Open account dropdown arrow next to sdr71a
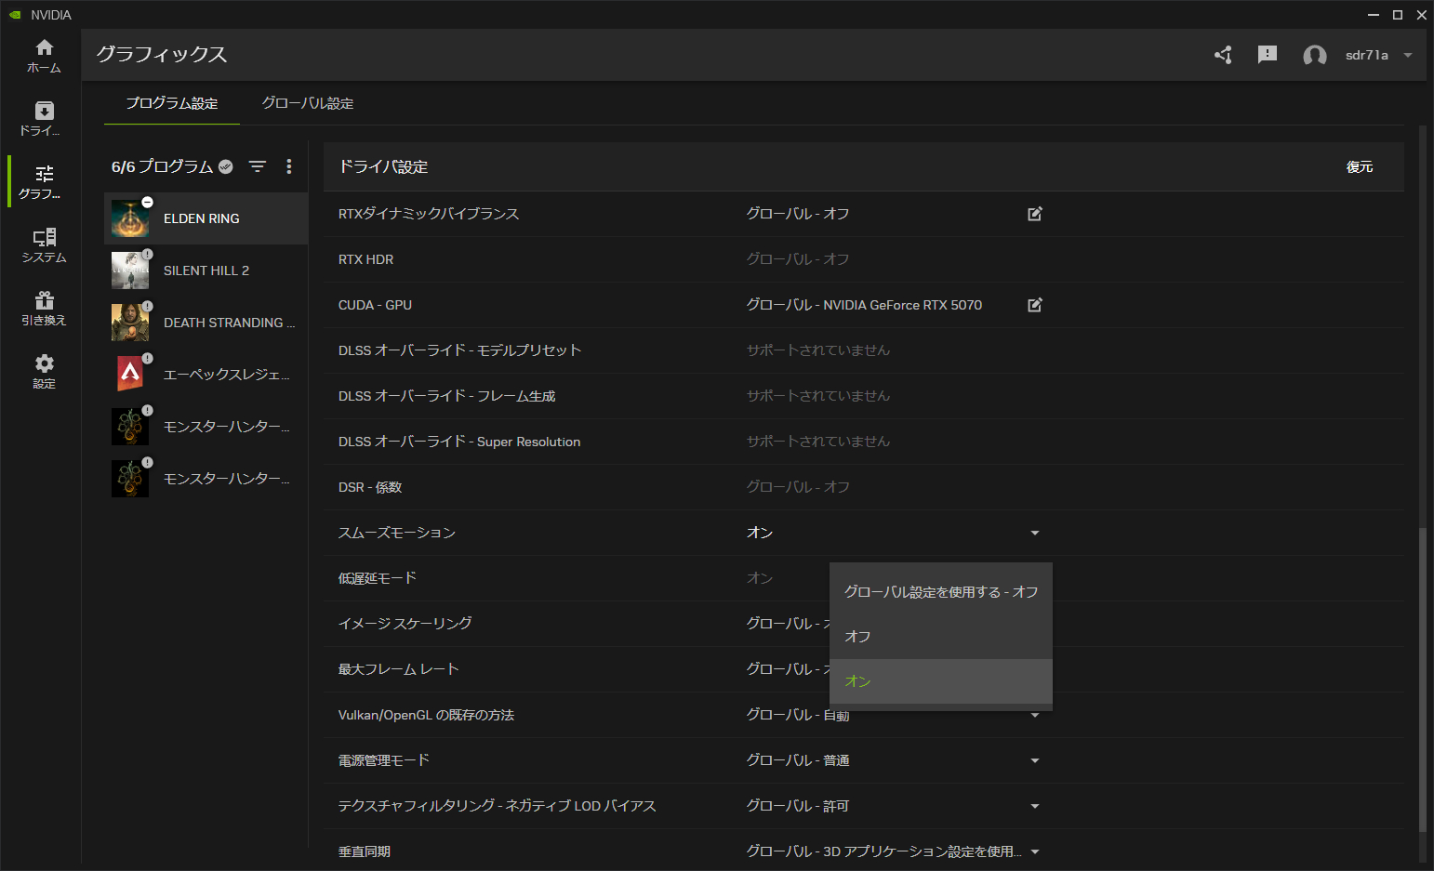Screen dimensions: 1434x871 pyautogui.click(x=1408, y=55)
